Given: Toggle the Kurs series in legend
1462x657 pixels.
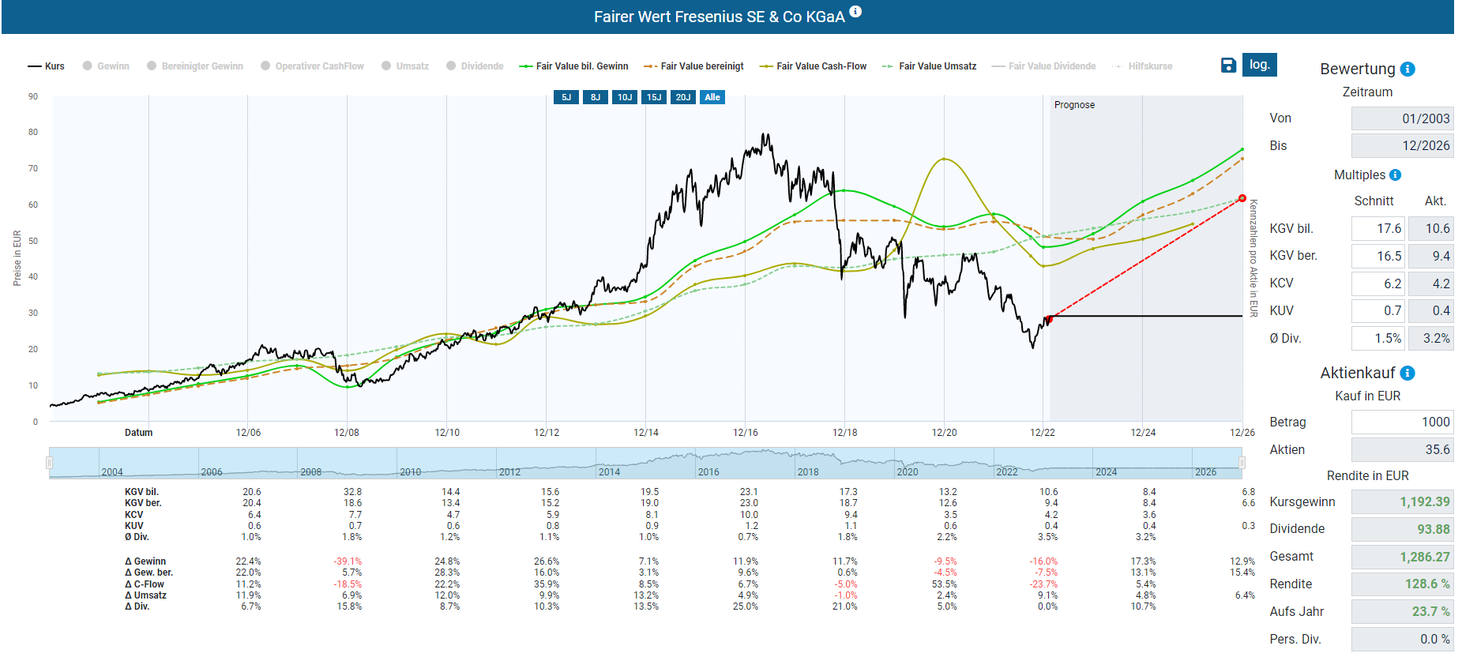Looking at the screenshot, I should 47,66.
